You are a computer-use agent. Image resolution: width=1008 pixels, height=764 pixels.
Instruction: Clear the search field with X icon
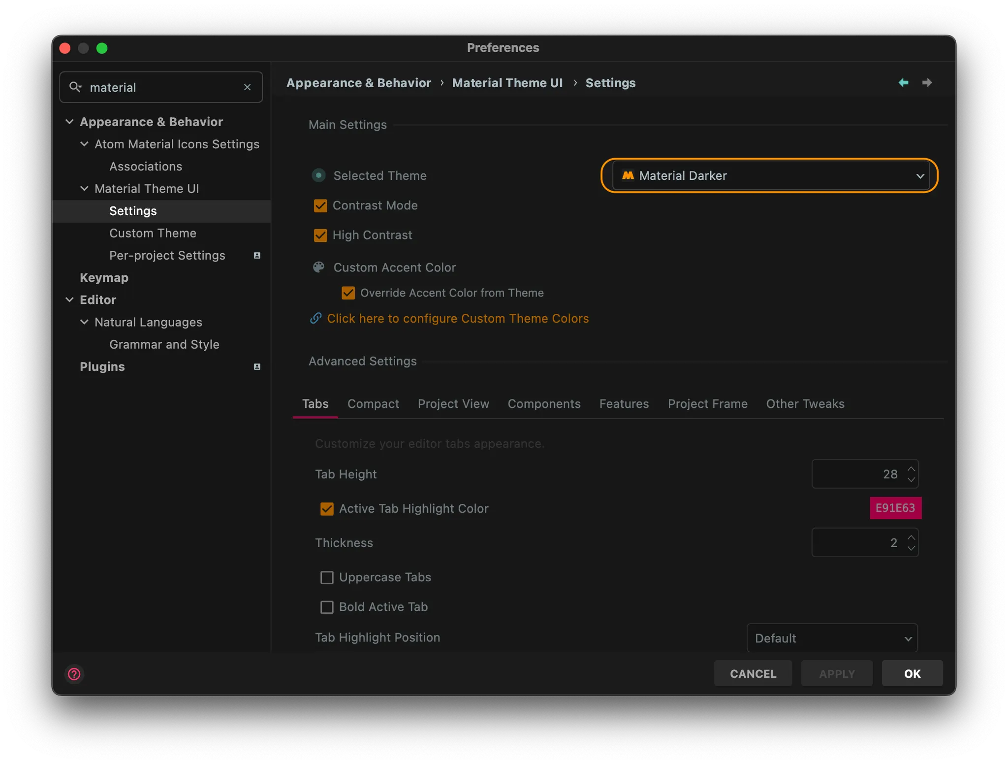(247, 87)
